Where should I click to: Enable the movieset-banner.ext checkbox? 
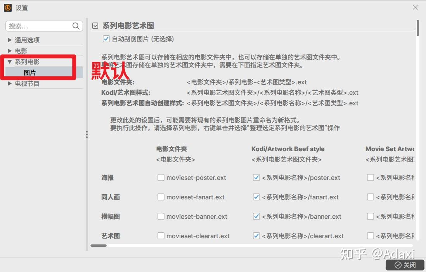161,216
